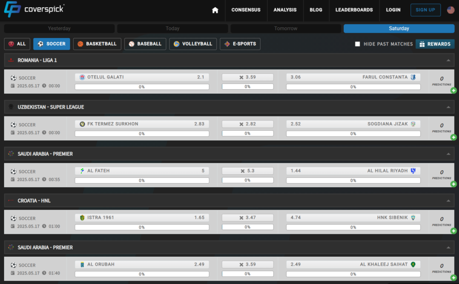Viewport: 459px width, 284px height.
Task: Filter matches by Soccer
Action: (52, 44)
